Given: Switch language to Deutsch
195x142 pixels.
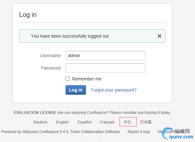Looking at the screenshot, I should (40, 122).
